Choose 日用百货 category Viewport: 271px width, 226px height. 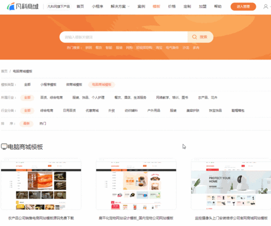coord(69,110)
